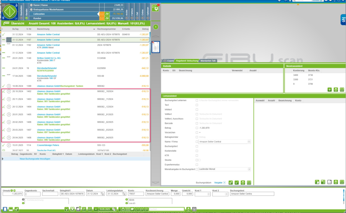Switch to the Mandanten Talk tab
Screen dimensions: 346x213
coord(208,61)
